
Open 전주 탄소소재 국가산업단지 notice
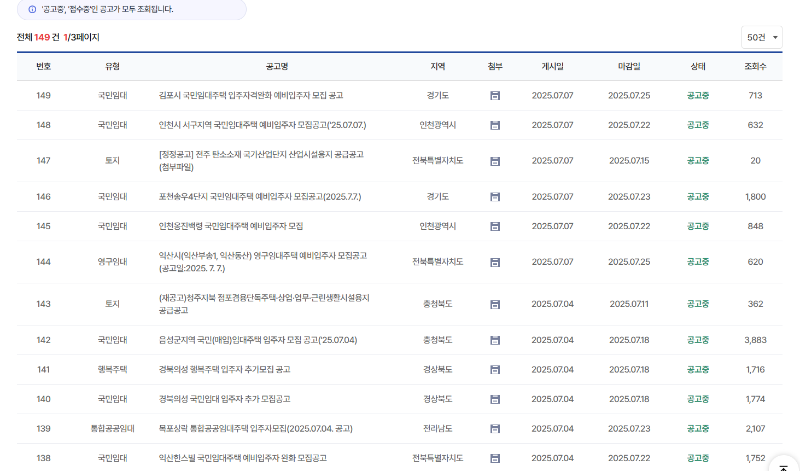261,161
